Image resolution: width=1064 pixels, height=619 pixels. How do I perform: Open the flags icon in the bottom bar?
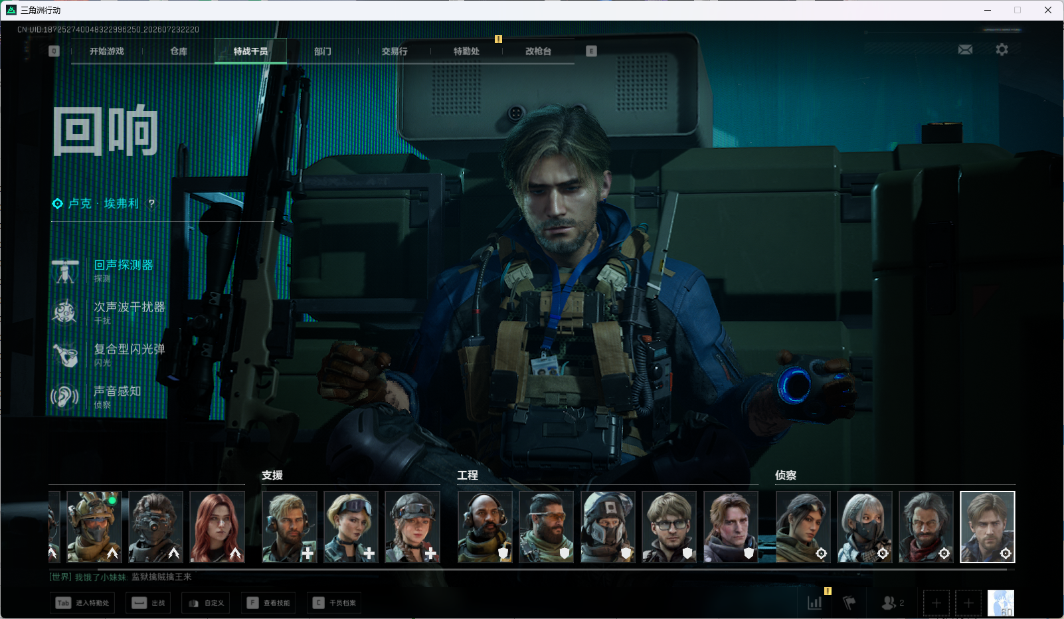[849, 603]
